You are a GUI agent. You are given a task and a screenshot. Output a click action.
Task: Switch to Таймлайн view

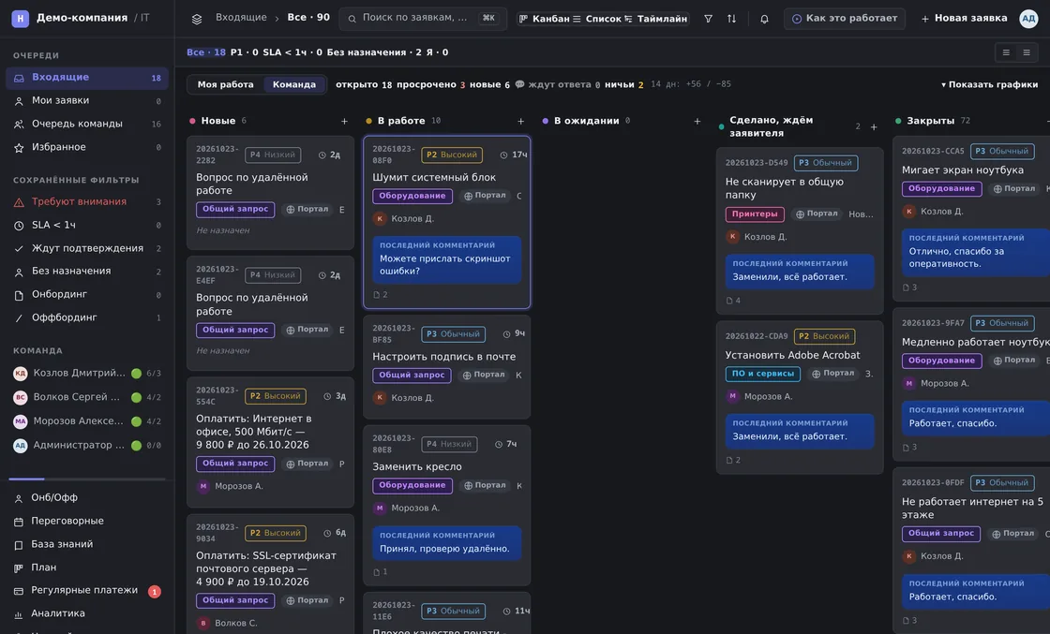[x=656, y=19]
